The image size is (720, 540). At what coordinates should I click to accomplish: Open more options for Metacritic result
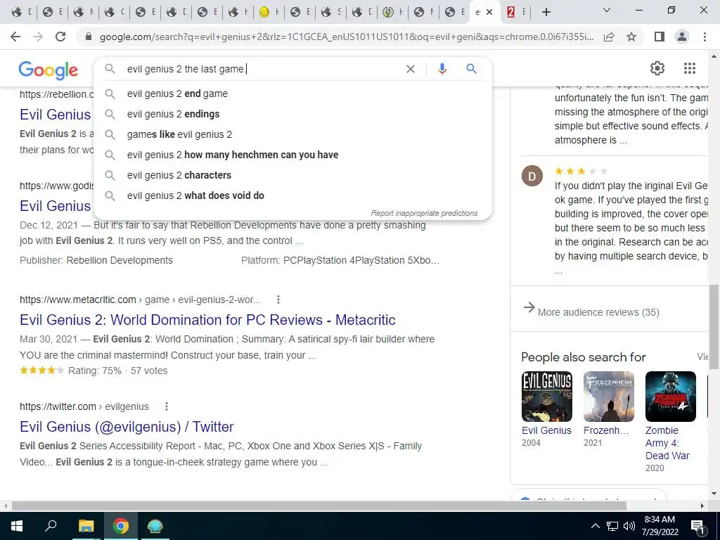(x=278, y=300)
